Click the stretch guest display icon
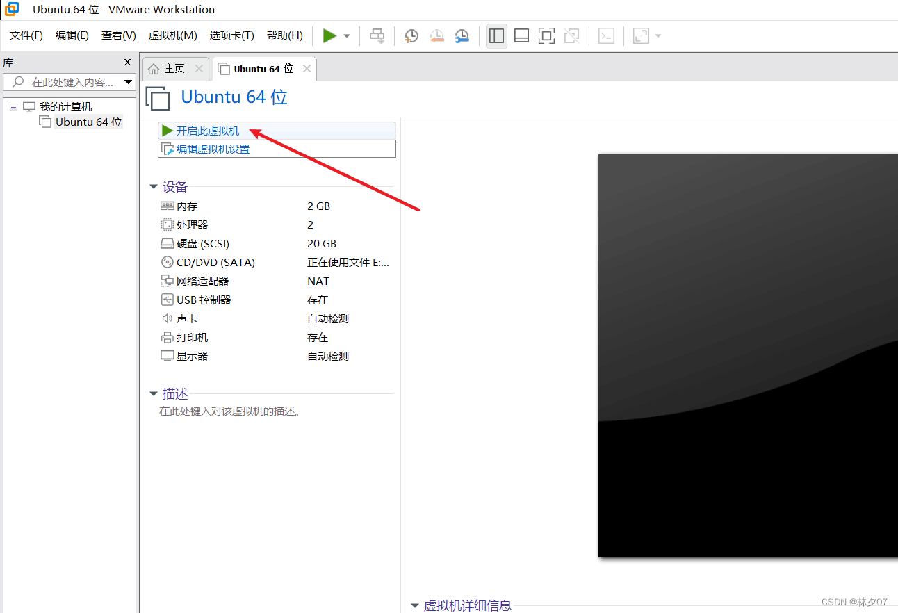 click(641, 35)
